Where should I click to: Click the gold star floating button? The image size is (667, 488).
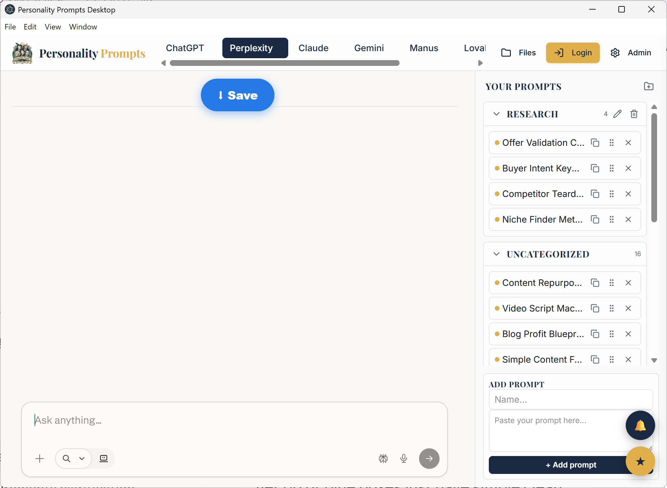click(x=640, y=461)
